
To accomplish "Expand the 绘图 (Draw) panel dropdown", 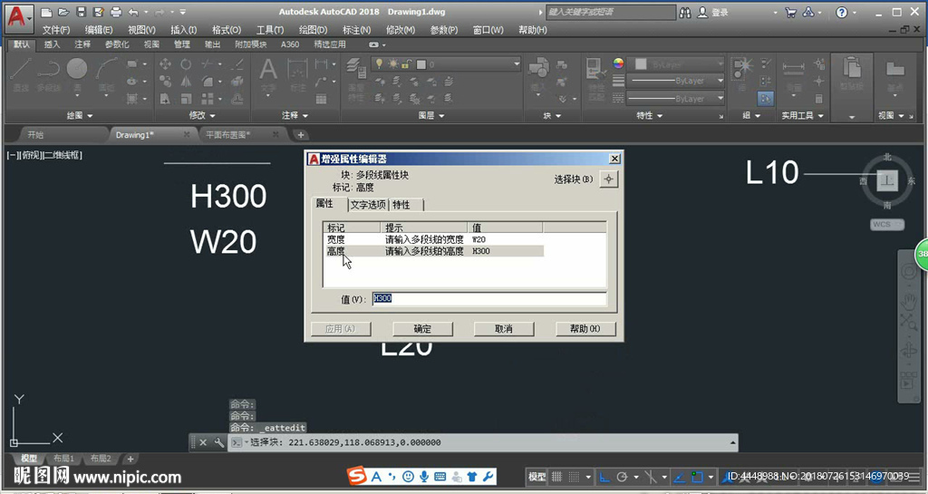I will tap(80, 115).
